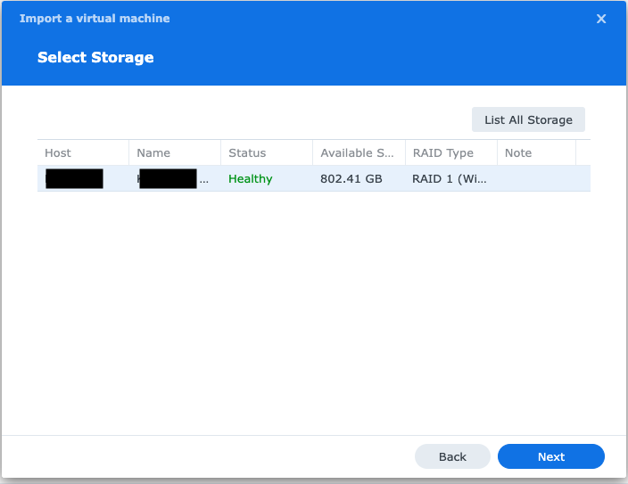Go Back to the previous step
The width and height of the screenshot is (628, 484).
[x=452, y=456]
